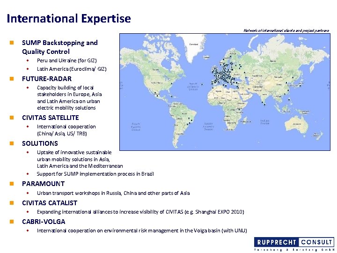Click the Volga basin environmental risk bullet

click(x=142, y=231)
